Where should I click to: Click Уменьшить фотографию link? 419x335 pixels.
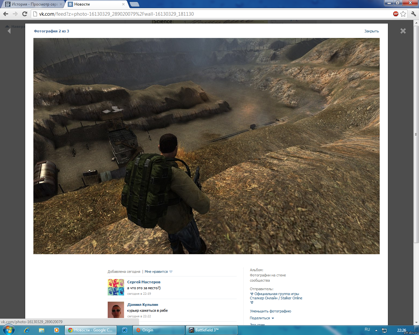(270, 311)
